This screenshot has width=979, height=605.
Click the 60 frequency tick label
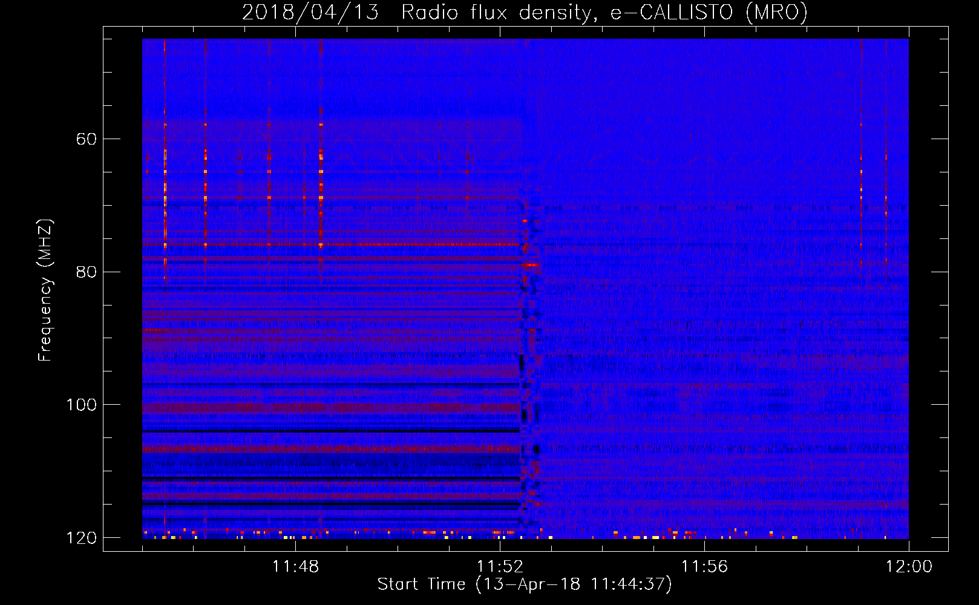[x=86, y=139]
